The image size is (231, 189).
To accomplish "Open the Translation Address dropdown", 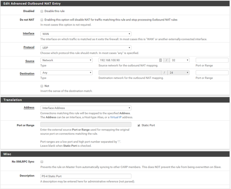I will coord(86,108).
